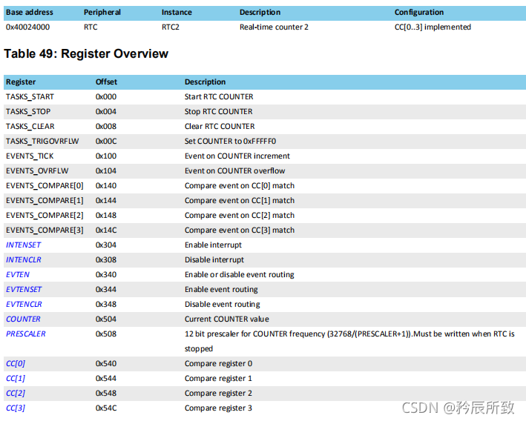
Task: Click the Base address column header
Action: [30, 13]
